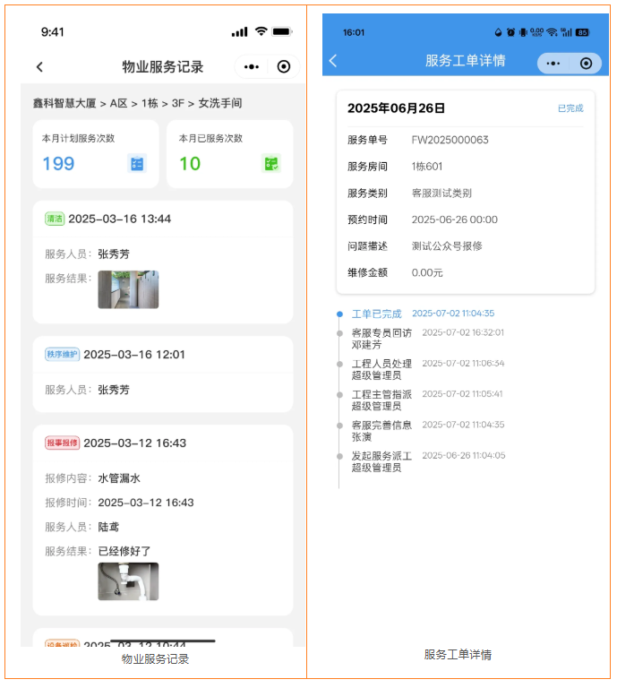Tap the visitor name 邓建芳
The image size is (617, 688).
point(366,345)
